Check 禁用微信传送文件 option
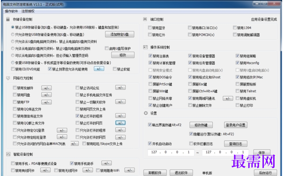 (15, 116)
